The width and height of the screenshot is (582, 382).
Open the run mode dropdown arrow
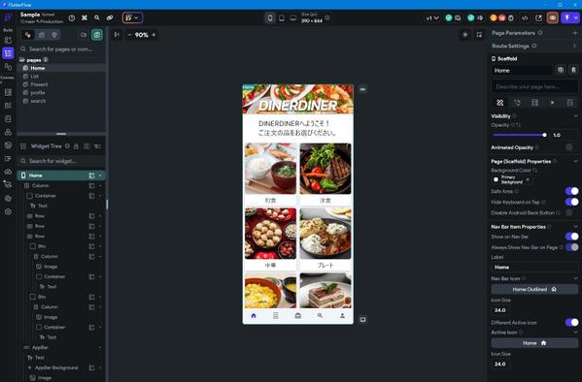[x=576, y=17]
